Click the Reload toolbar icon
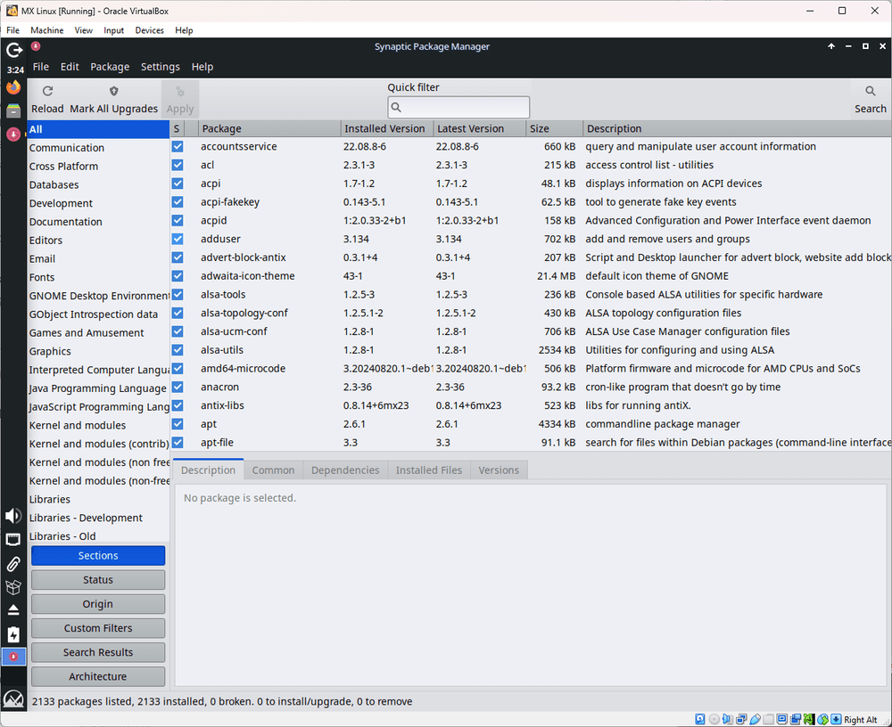Screen dimensions: 892x727 (x=48, y=91)
